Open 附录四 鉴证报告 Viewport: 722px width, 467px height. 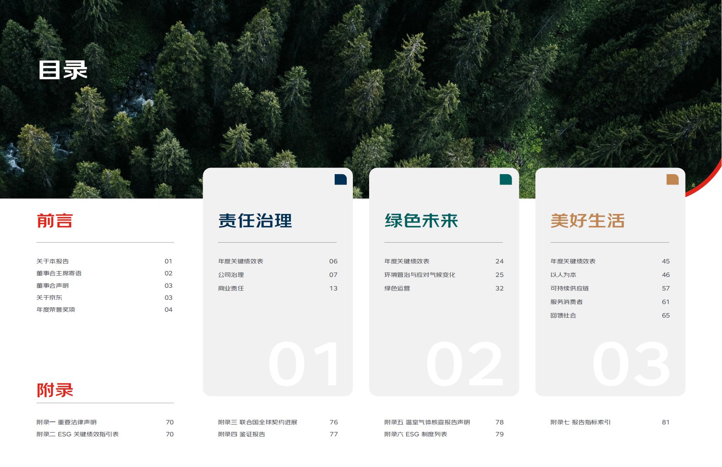click(x=242, y=434)
